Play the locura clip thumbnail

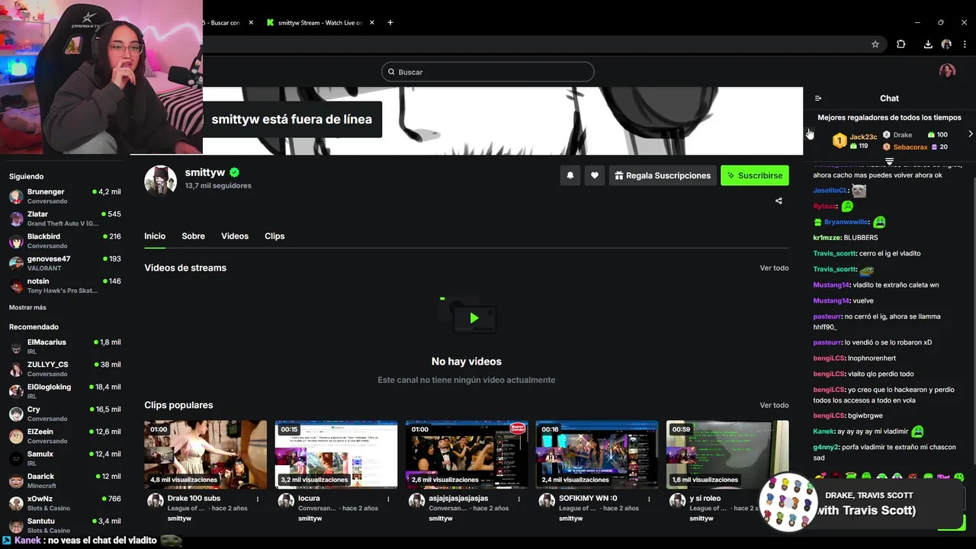[336, 454]
